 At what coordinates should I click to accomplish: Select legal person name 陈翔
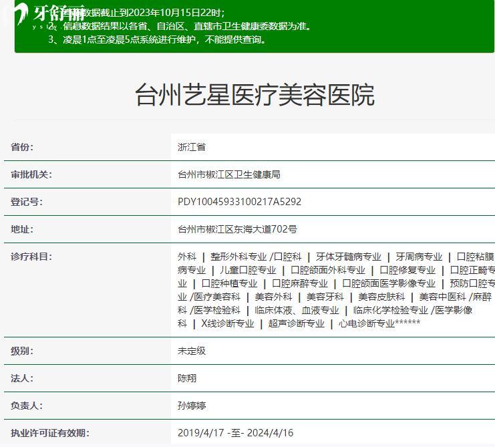coord(187,378)
